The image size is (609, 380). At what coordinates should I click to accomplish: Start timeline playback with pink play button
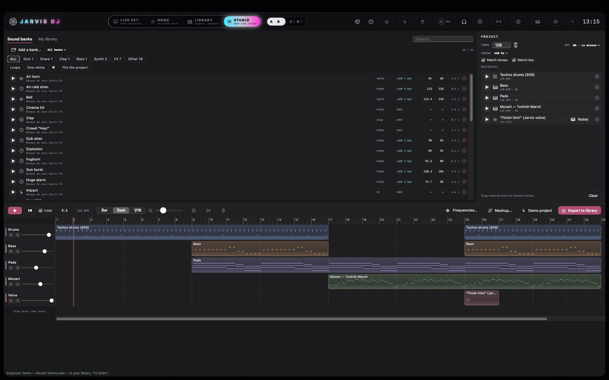pos(15,210)
